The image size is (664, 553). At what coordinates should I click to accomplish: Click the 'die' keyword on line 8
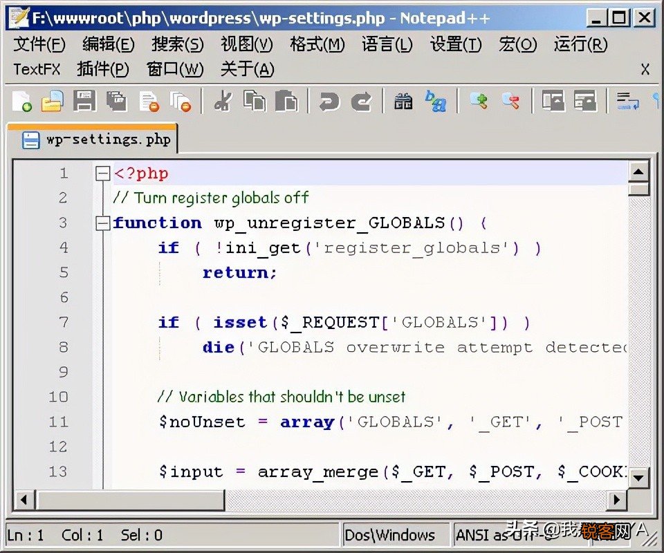tap(219, 348)
